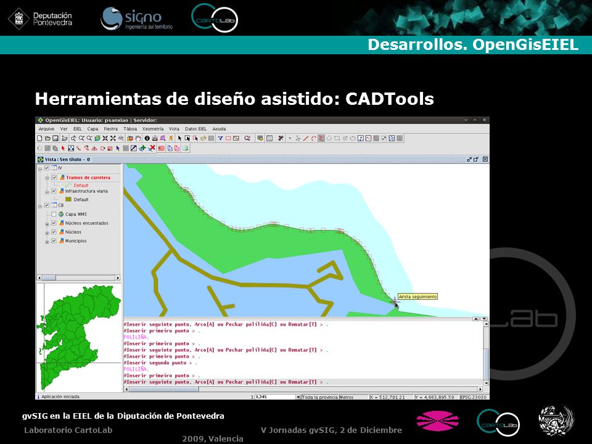Expand the Municipios layer node

47,242
